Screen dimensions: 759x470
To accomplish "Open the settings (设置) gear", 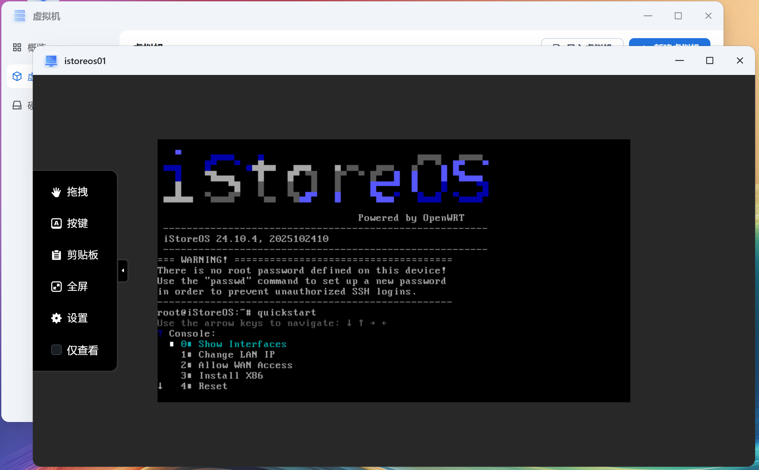I will coord(56,318).
